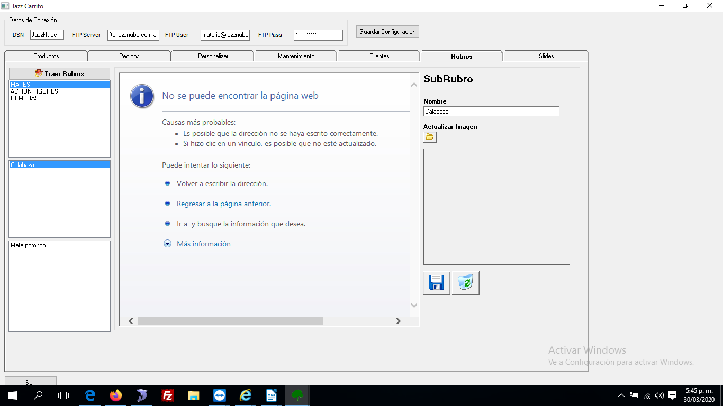This screenshot has height=406, width=723.
Task: Click the battery tray icon
Action: pyautogui.click(x=634, y=395)
